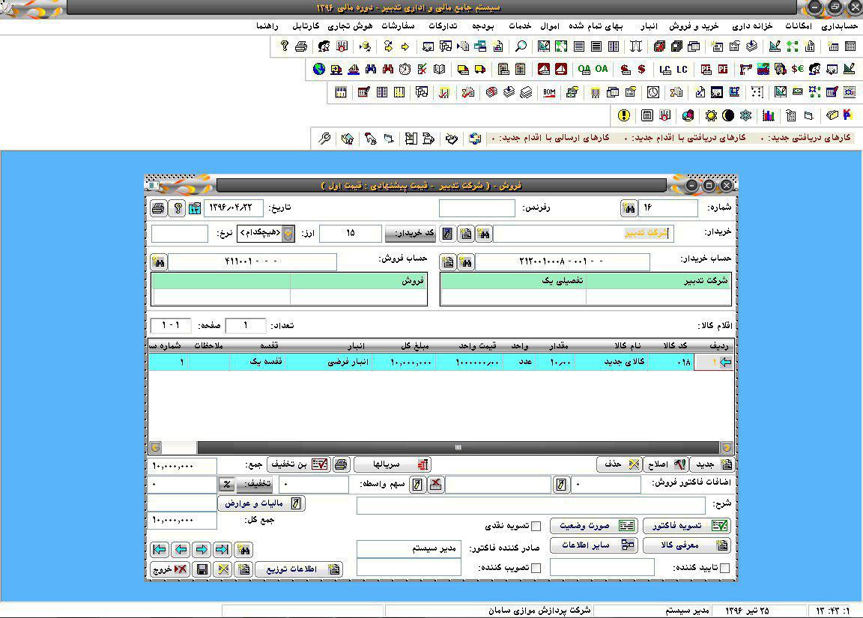The image size is (863, 618).
Task: Click the half-moon icon in the fourth toolbar row
Action: (727, 115)
